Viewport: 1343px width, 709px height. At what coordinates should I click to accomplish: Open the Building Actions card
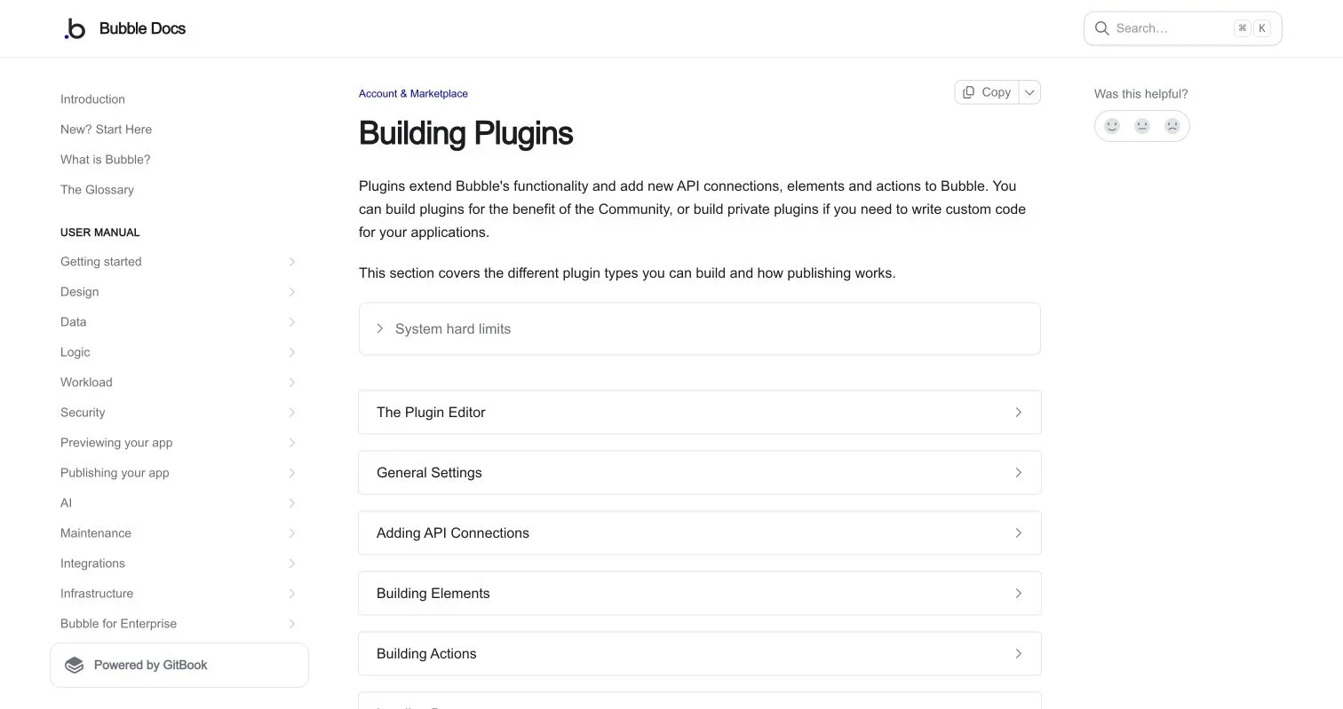click(699, 654)
